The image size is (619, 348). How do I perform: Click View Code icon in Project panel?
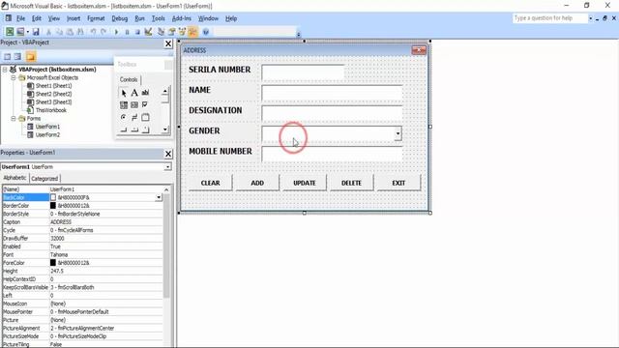(7, 56)
